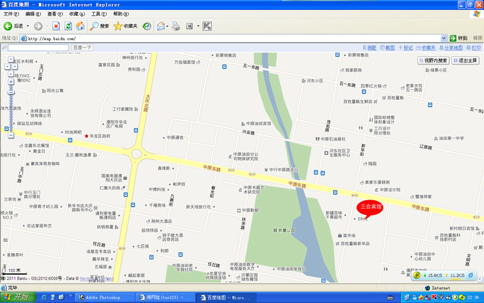Zoom out with the minus button
484x303 pixels.
pyautogui.click(x=11, y=135)
